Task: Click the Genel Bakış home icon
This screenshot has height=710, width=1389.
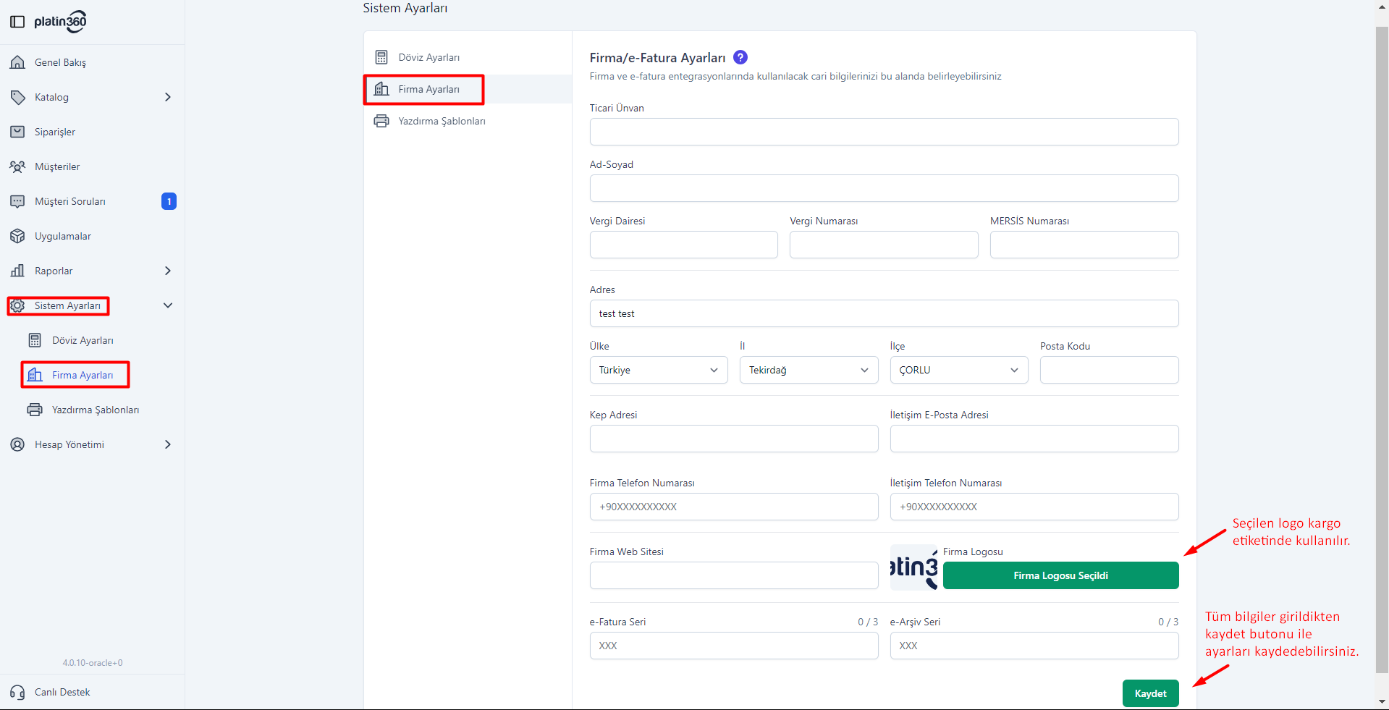Action: pos(17,62)
